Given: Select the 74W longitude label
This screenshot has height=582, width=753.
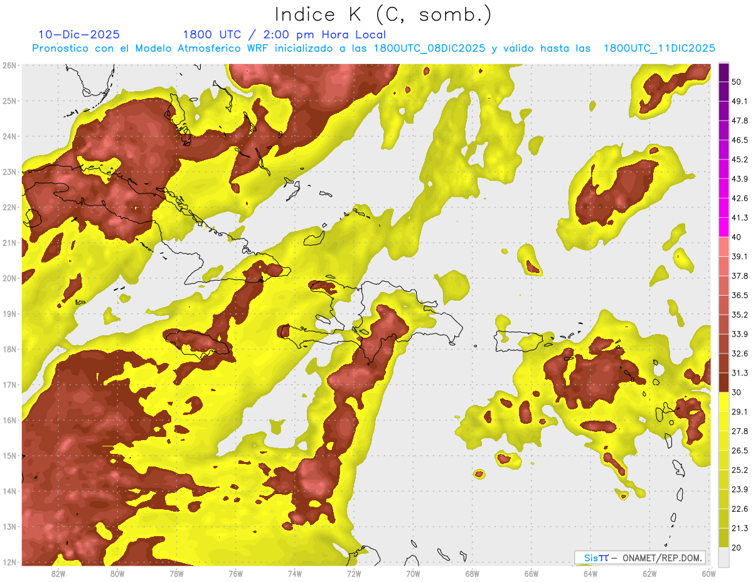Looking at the screenshot, I should [x=295, y=573].
